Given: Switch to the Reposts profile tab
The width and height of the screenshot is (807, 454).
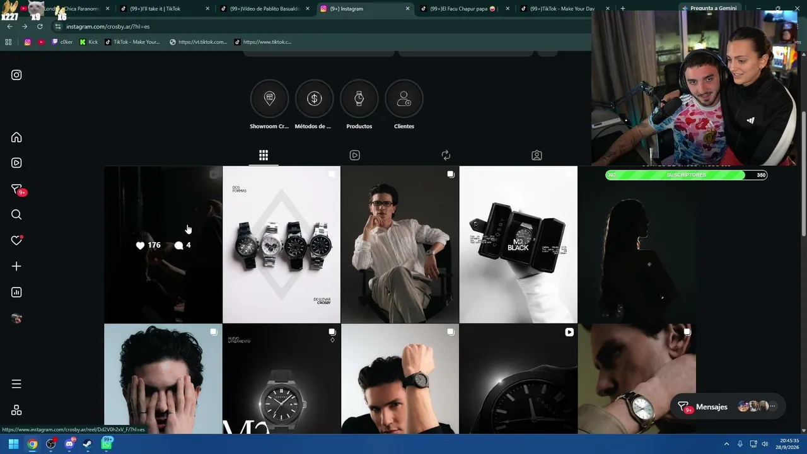Looking at the screenshot, I should [446, 155].
